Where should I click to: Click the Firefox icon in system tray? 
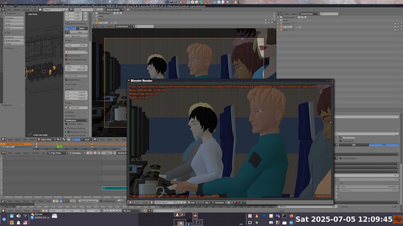[291, 216]
